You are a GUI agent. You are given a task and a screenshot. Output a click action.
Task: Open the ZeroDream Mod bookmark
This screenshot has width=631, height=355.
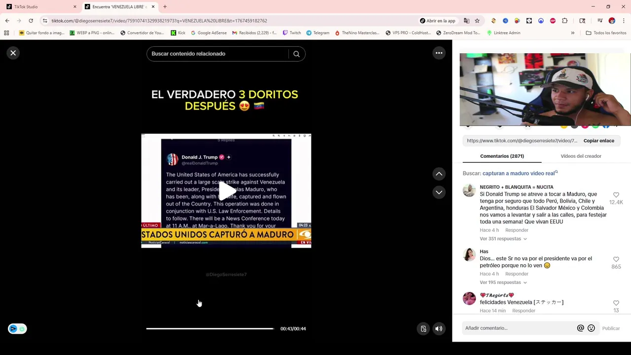point(458,33)
